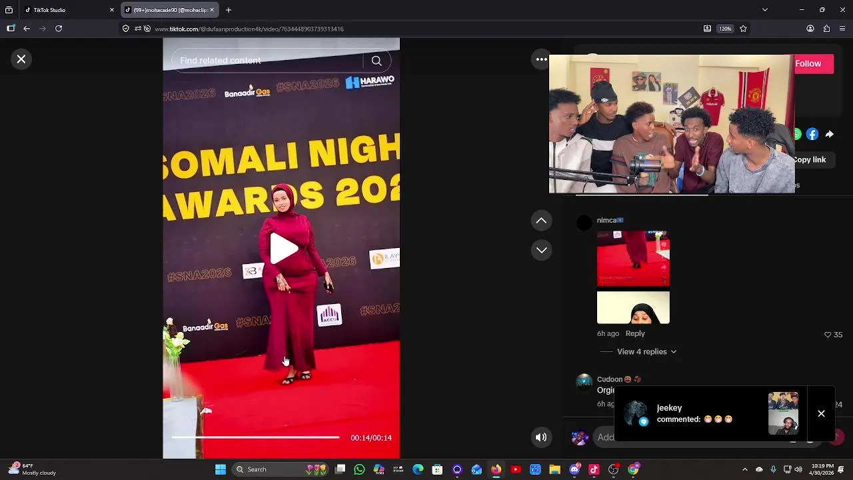Open Chrome from the taskbar
This screenshot has width=853, height=480.
(633, 469)
